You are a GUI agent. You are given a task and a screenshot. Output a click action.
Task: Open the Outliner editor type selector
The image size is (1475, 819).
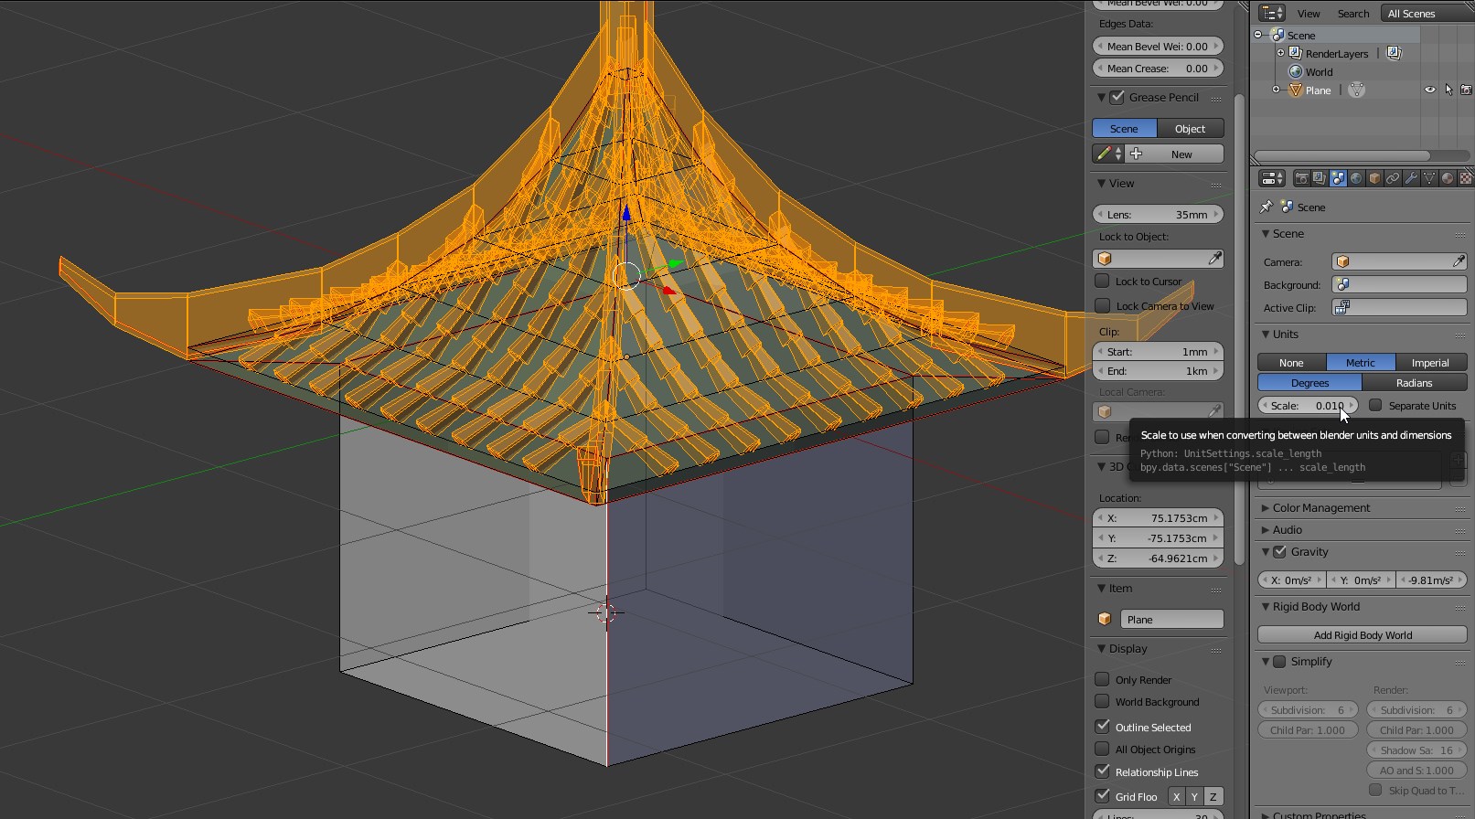click(1272, 13)
